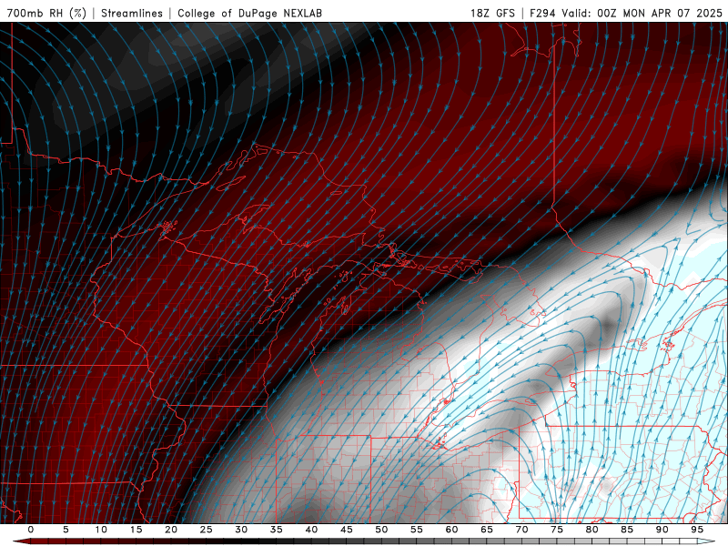Click the 'F294' forecast hour label
This screenshot has width=728, height=546.
(x=542, y=13)
